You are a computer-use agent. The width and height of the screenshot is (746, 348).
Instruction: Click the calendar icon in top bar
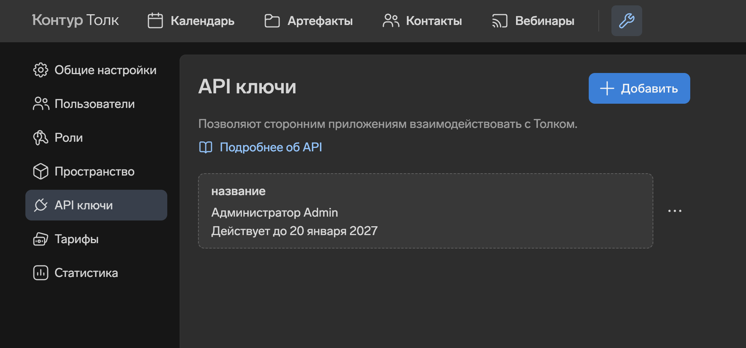155,21
